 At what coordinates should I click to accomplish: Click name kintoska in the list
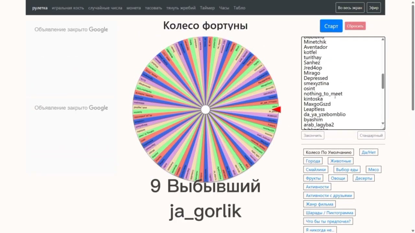(313, 99)
